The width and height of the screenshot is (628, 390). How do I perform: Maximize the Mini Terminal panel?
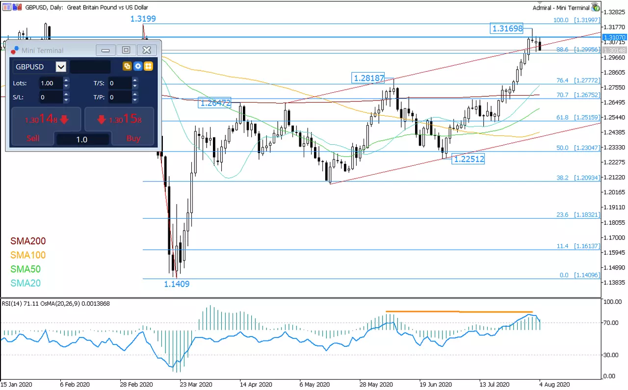pyautogui.click(x=126, y=50)
